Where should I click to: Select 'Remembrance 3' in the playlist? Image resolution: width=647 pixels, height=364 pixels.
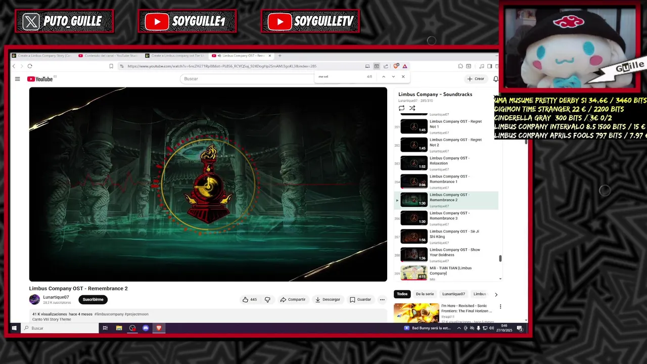446,218
